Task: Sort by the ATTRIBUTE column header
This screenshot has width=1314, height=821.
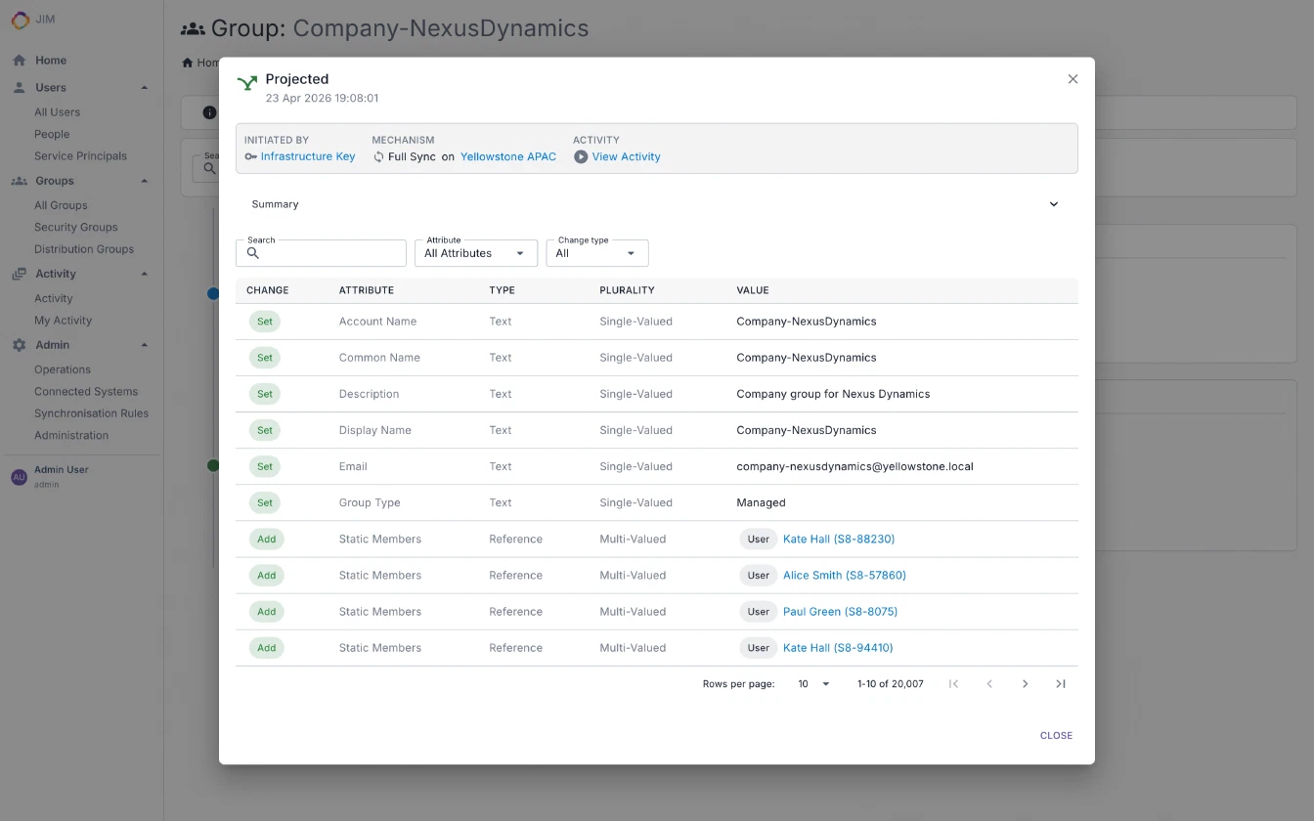Action: point(367,290)
